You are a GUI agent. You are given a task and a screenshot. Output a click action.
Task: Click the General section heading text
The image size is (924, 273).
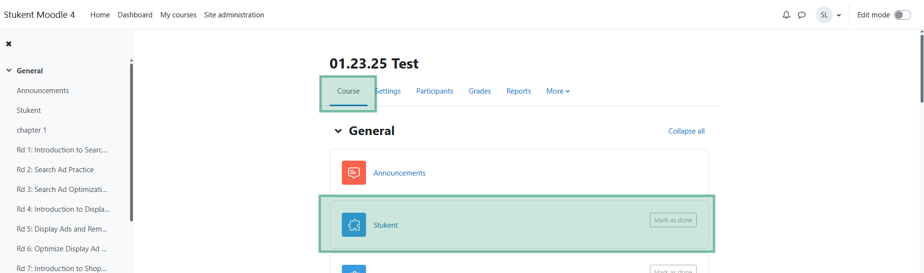click(371, 131)
